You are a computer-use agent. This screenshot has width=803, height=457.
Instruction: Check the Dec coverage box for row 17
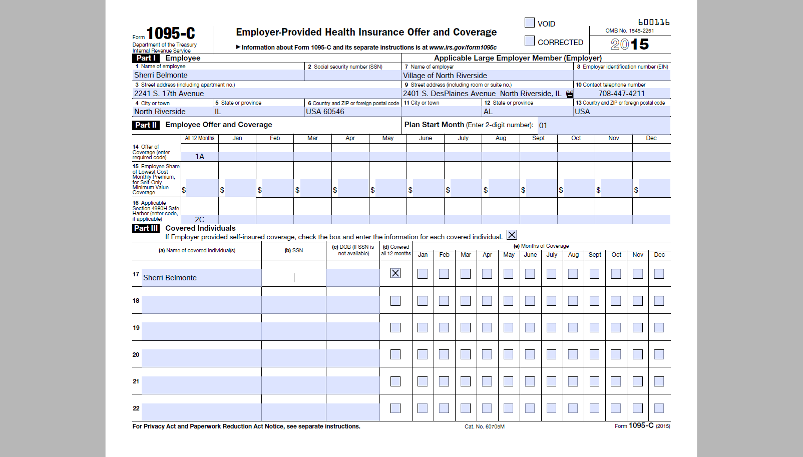click(659, 274)
